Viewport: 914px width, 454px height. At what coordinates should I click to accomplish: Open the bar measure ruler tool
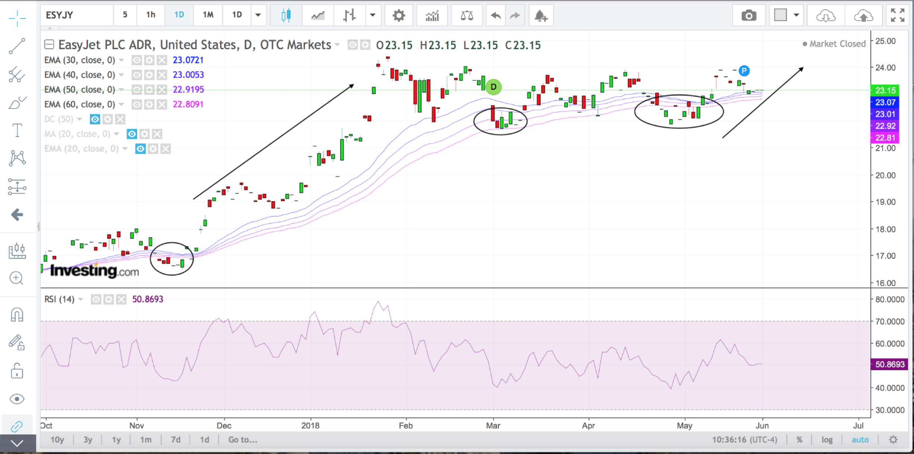[x=17, y=251]
